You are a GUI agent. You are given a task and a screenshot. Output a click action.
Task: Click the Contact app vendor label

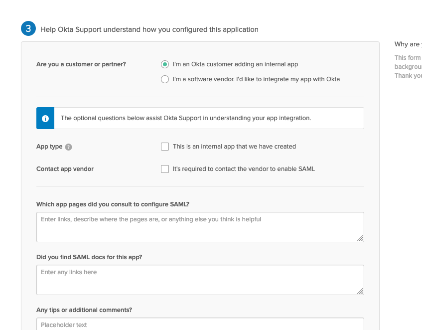click(65, 169)
